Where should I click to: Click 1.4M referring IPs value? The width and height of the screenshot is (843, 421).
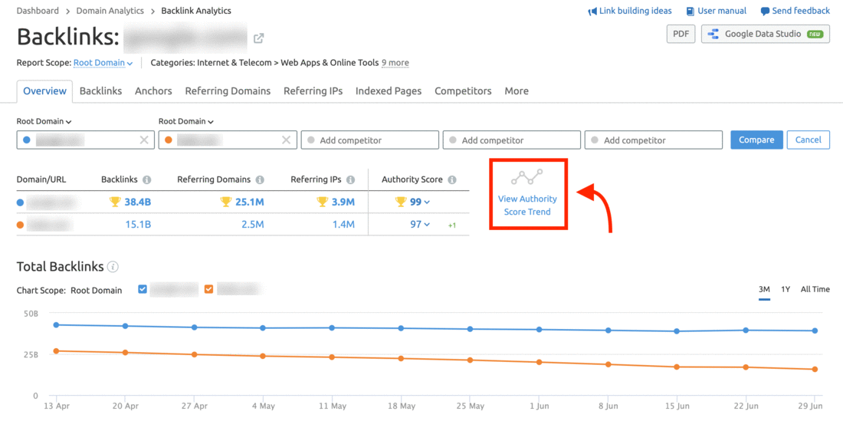click(343, 225)
